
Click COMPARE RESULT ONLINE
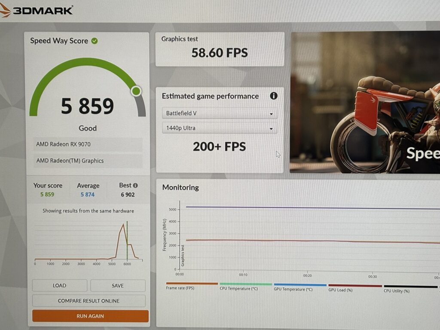(89, 301)
